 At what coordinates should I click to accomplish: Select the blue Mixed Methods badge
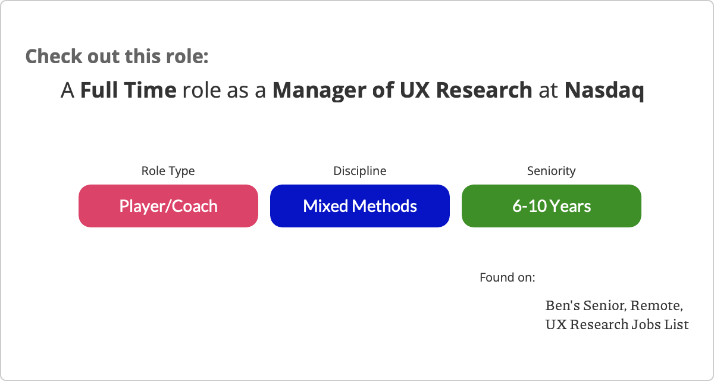[360, 206]
